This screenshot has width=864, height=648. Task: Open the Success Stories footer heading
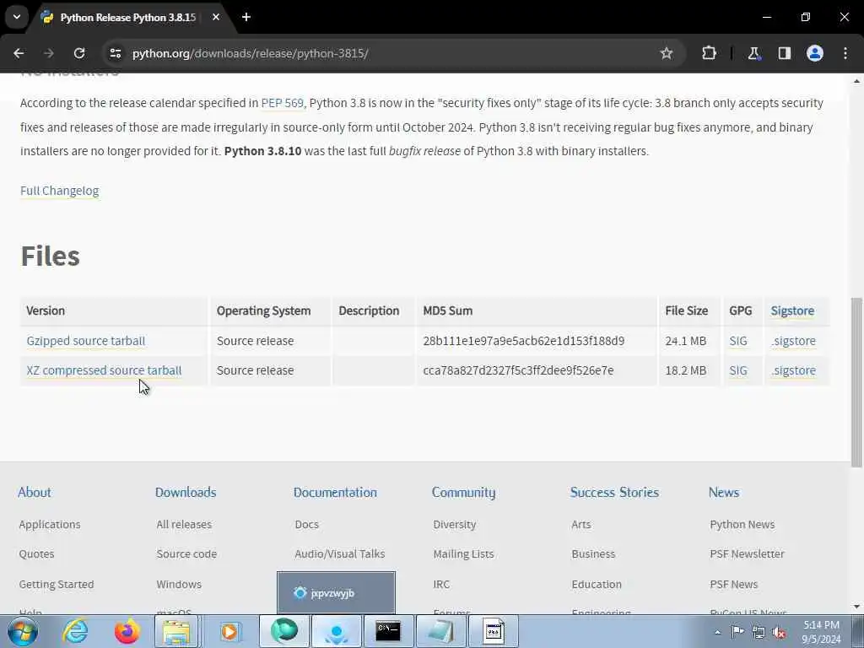click(614, 492)
